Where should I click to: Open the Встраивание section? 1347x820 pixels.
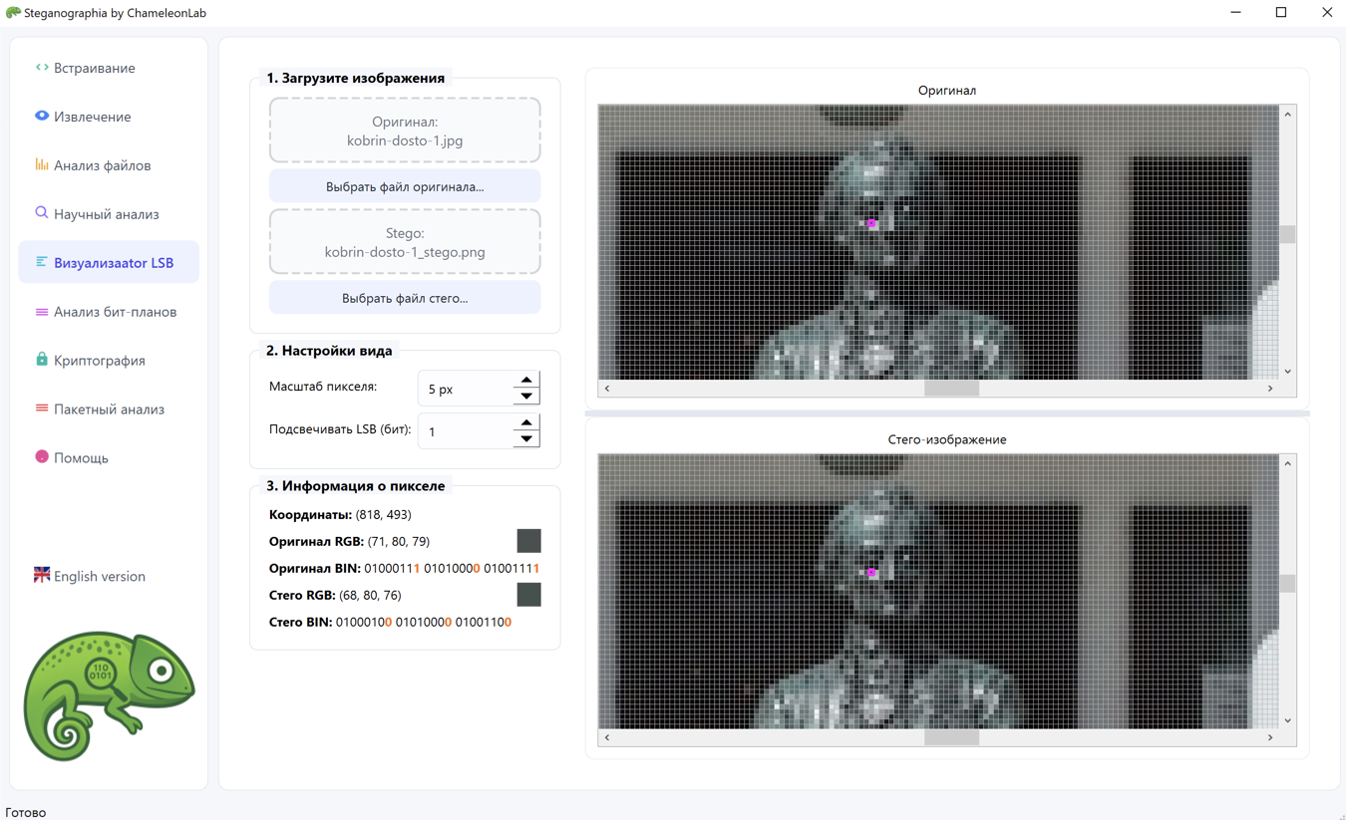pos(109,68)
